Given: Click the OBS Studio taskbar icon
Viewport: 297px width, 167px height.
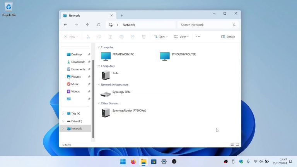Looking at the screenshot, I should pos(174,162).
